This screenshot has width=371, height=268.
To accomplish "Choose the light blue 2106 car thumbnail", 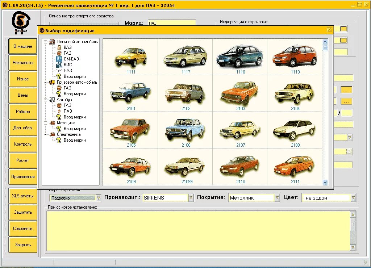I will coord(185,130).
